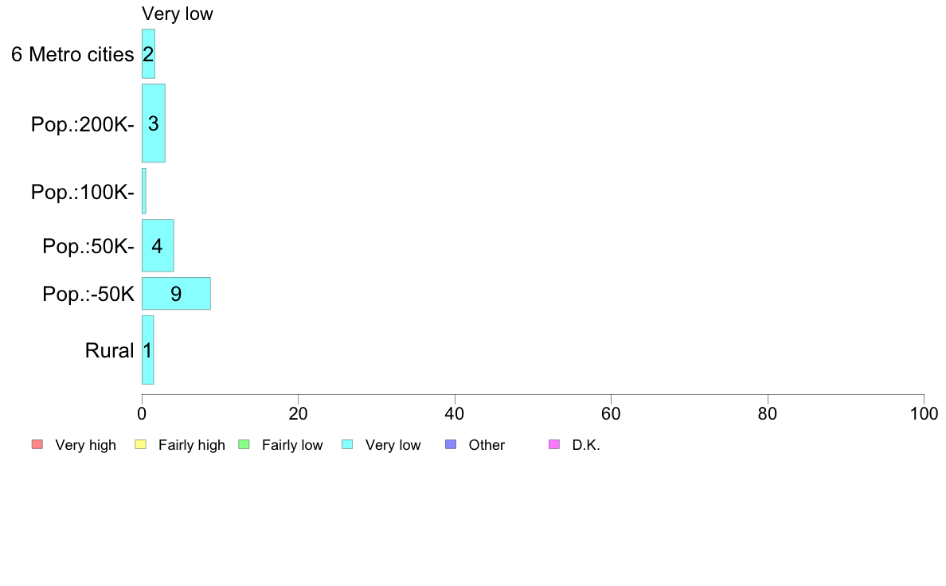Image resolution: width=946 pixels, height=586 pixels.
Task: Click the Fairly low legend text
Action: [x=292, y=445]
